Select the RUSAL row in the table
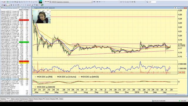This screenshot has height=106, width=188. 15,60
